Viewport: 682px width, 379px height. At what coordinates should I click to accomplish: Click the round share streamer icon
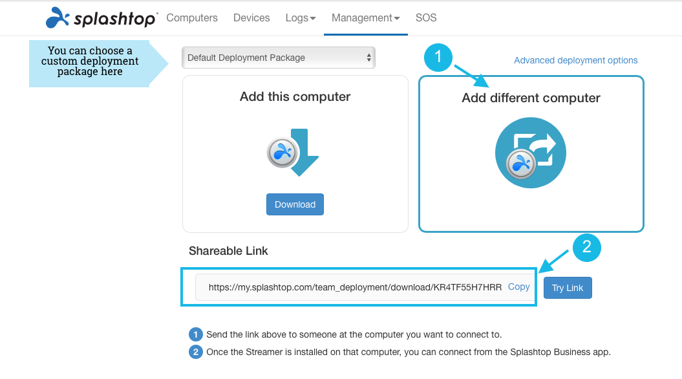coord(531,153)
